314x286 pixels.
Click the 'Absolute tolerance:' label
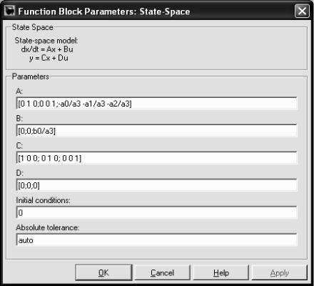pos(47,227)
